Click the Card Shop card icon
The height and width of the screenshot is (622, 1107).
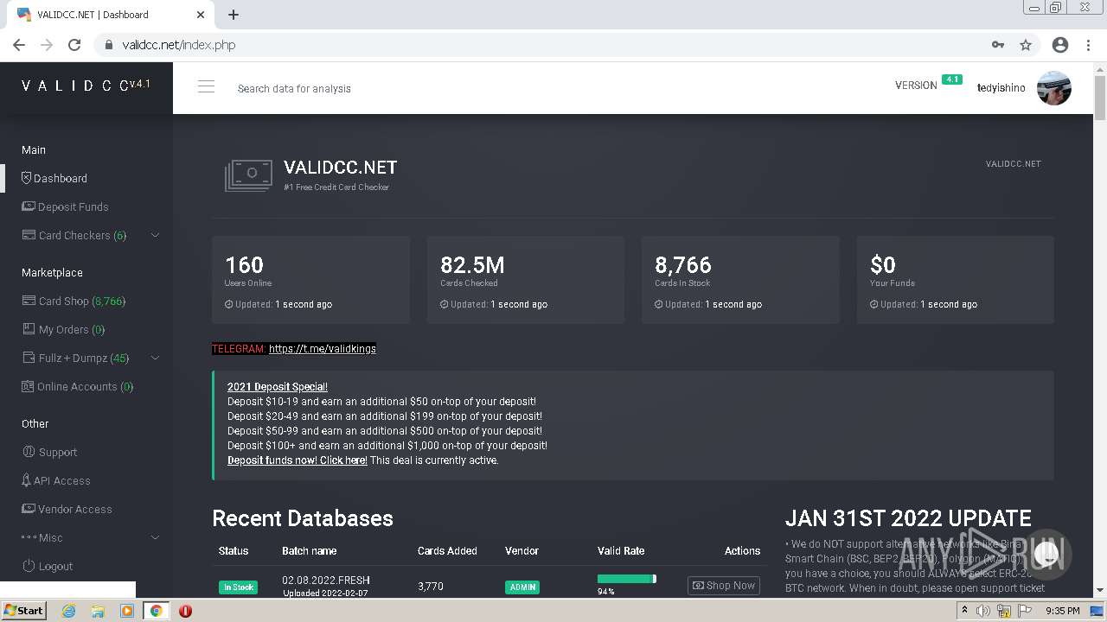pos(29,301)
